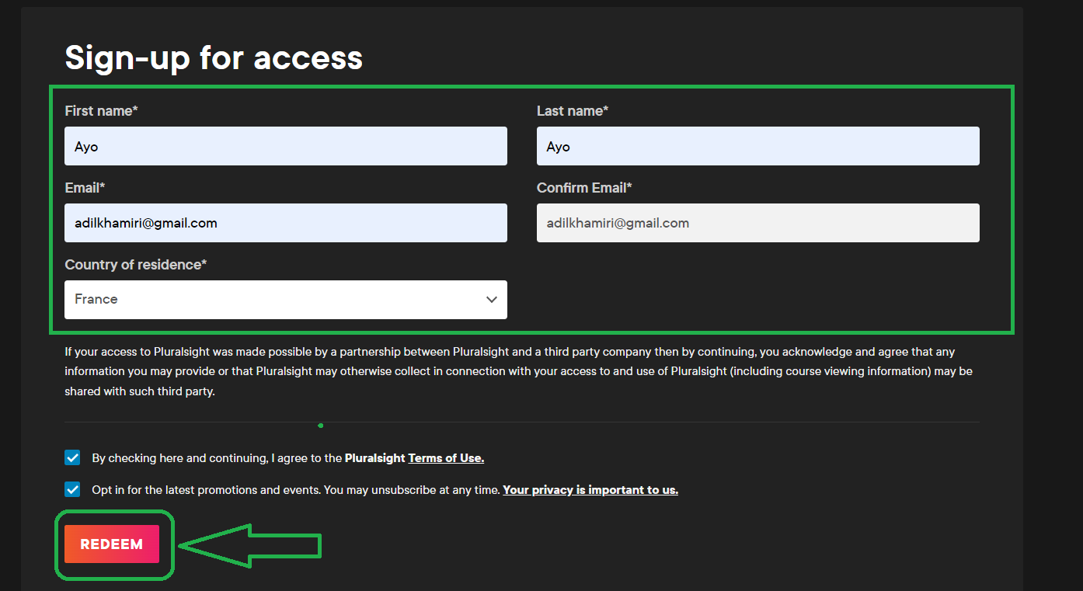Viewport: 1083px width, 591px height.
Task: Click into the Confirm Email input field
Action: [758, 223]
